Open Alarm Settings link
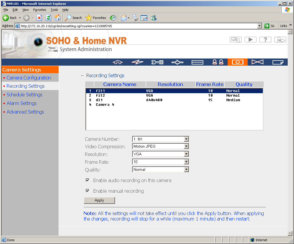294x244 pixels. [21, 104]
